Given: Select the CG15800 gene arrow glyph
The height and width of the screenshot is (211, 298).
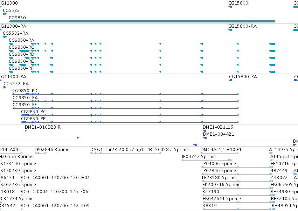Looking at the screenshot, I should tap(230, 7).
